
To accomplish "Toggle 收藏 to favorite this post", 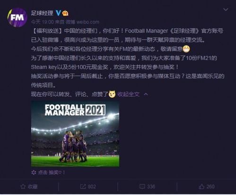I will tap(29, 187).
